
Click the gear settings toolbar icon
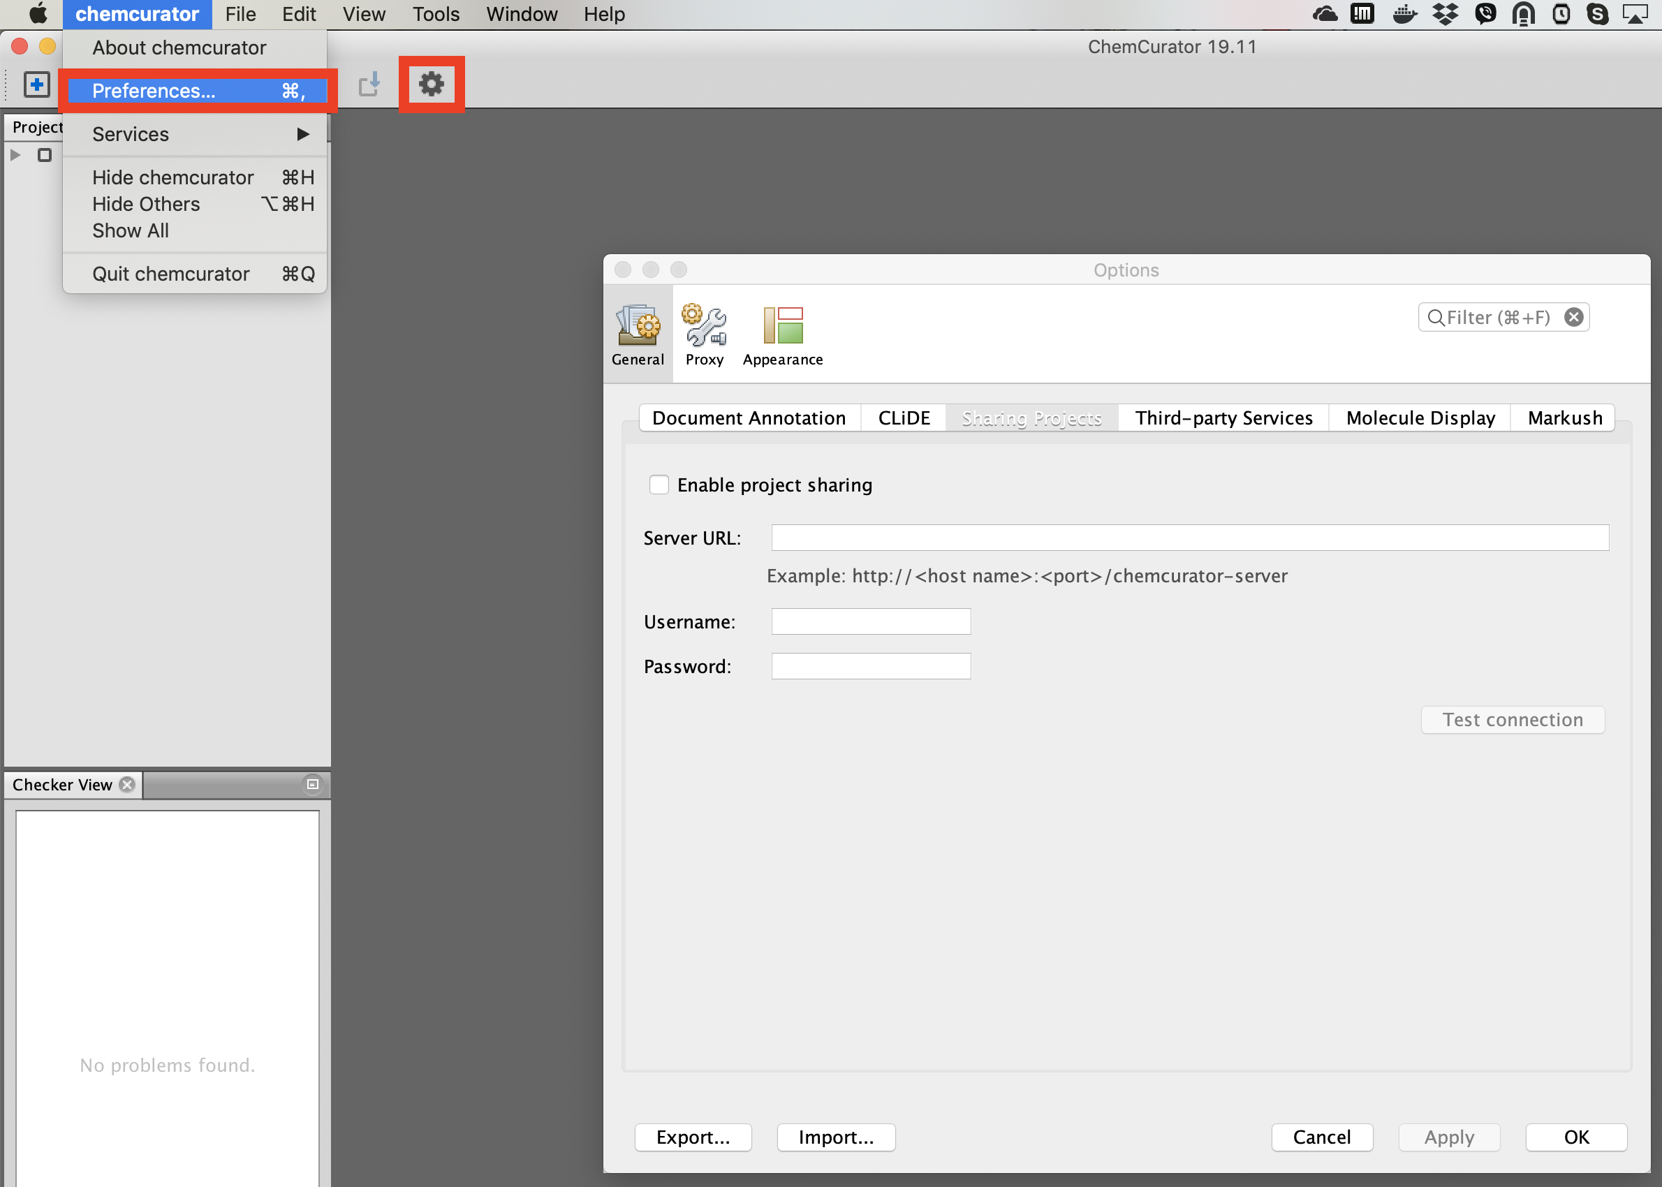point(432,84)
